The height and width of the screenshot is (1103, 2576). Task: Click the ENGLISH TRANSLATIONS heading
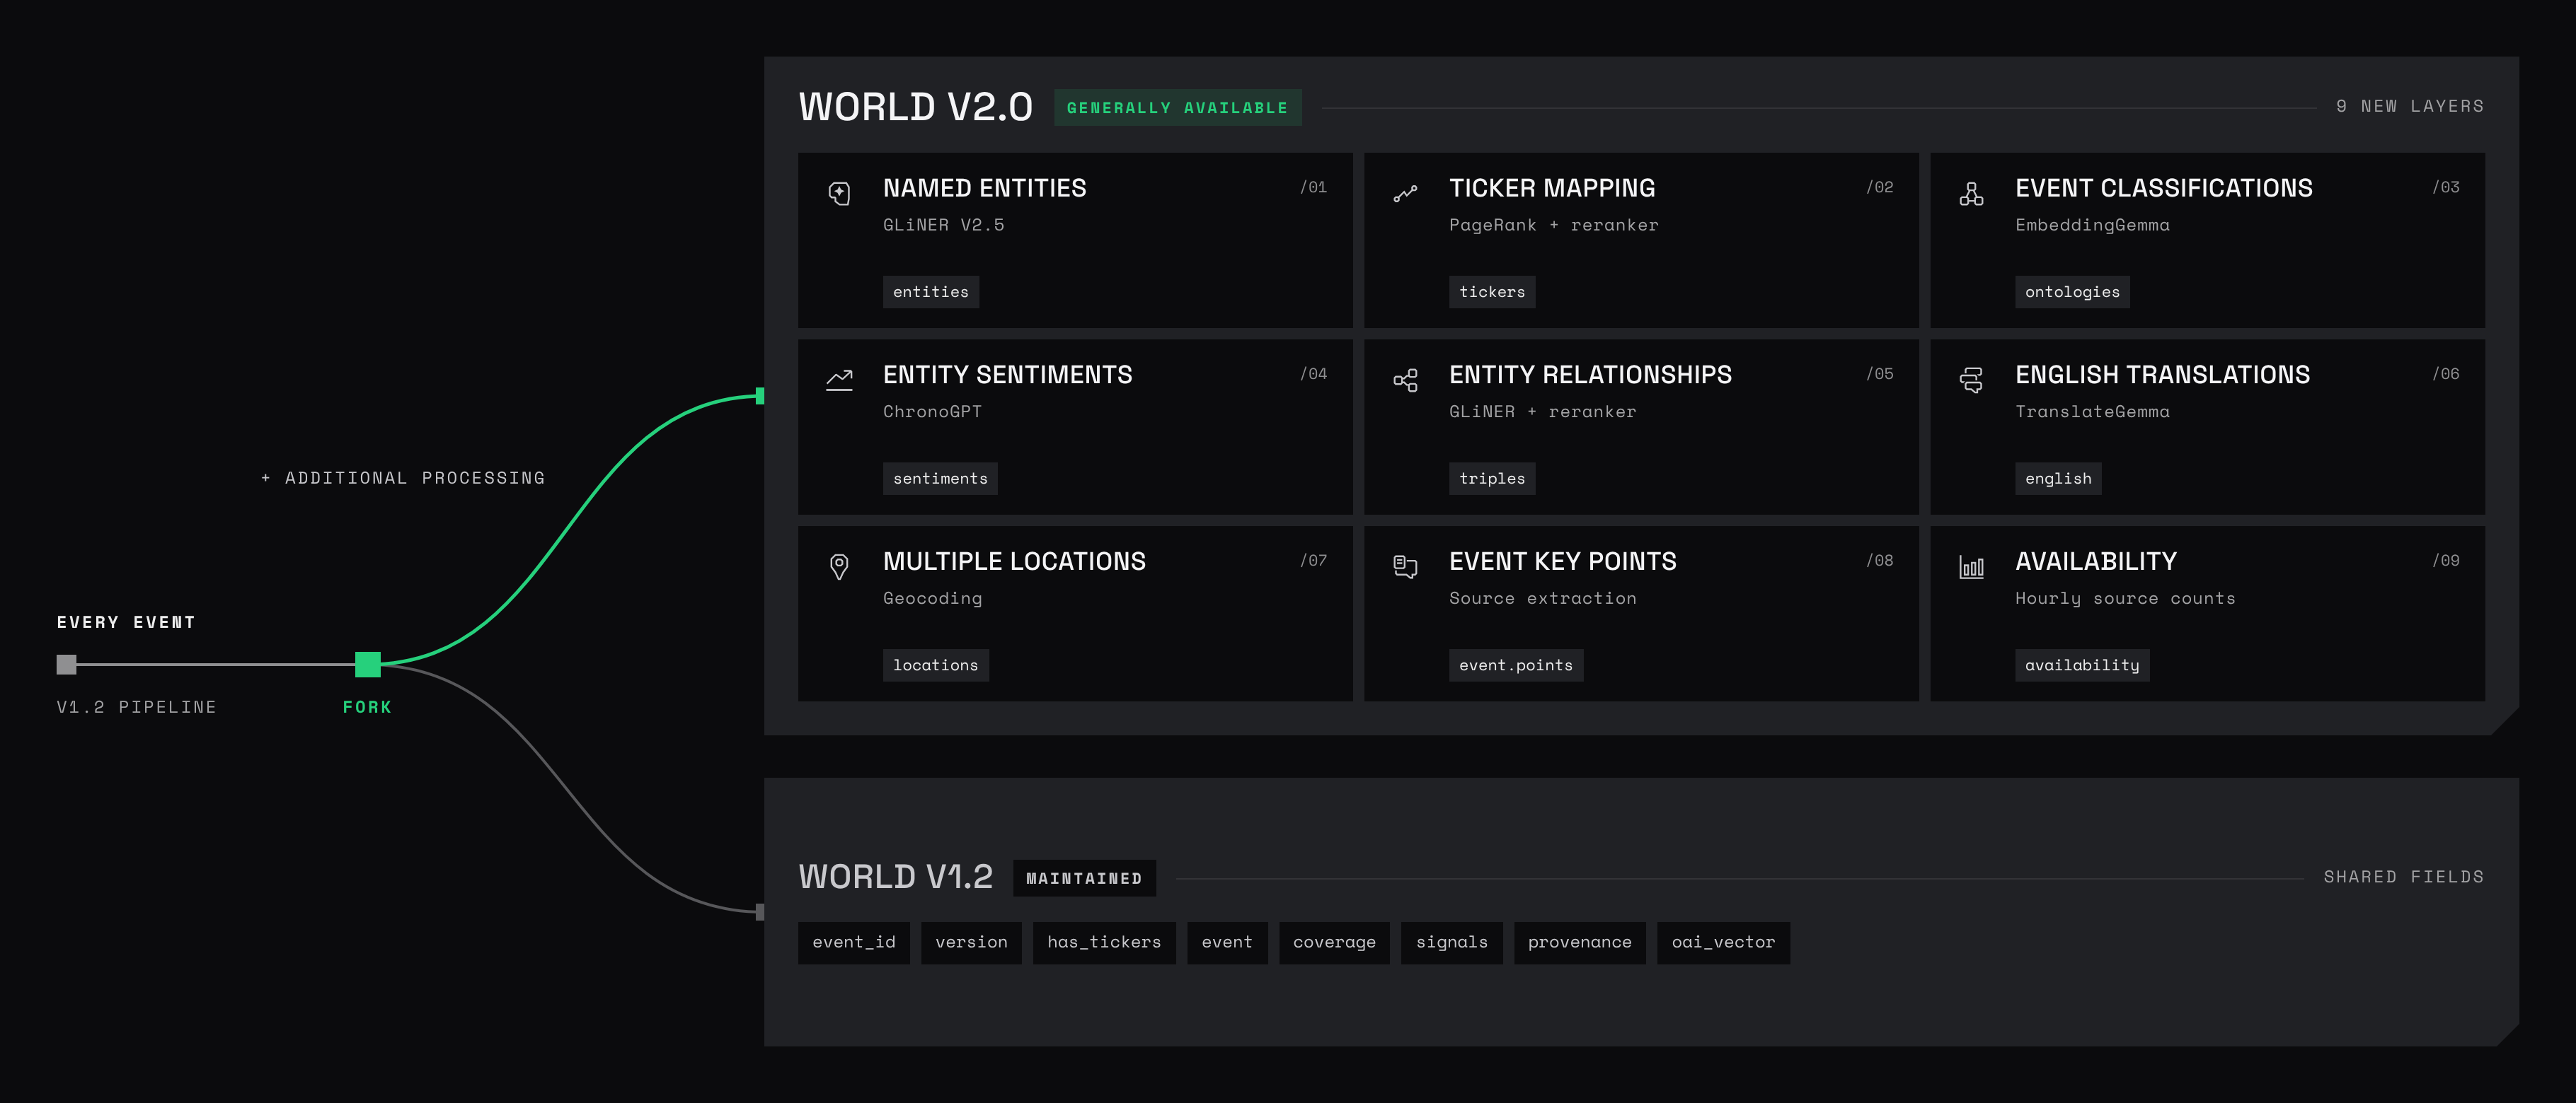[x=2162, y=375]
